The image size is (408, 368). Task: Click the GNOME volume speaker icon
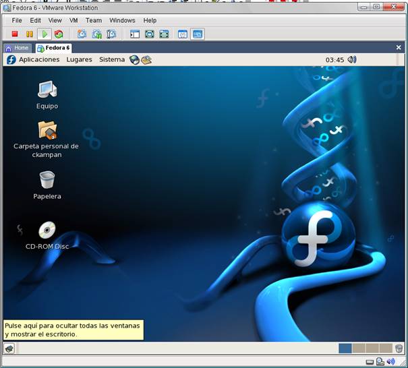click(352, 59)
